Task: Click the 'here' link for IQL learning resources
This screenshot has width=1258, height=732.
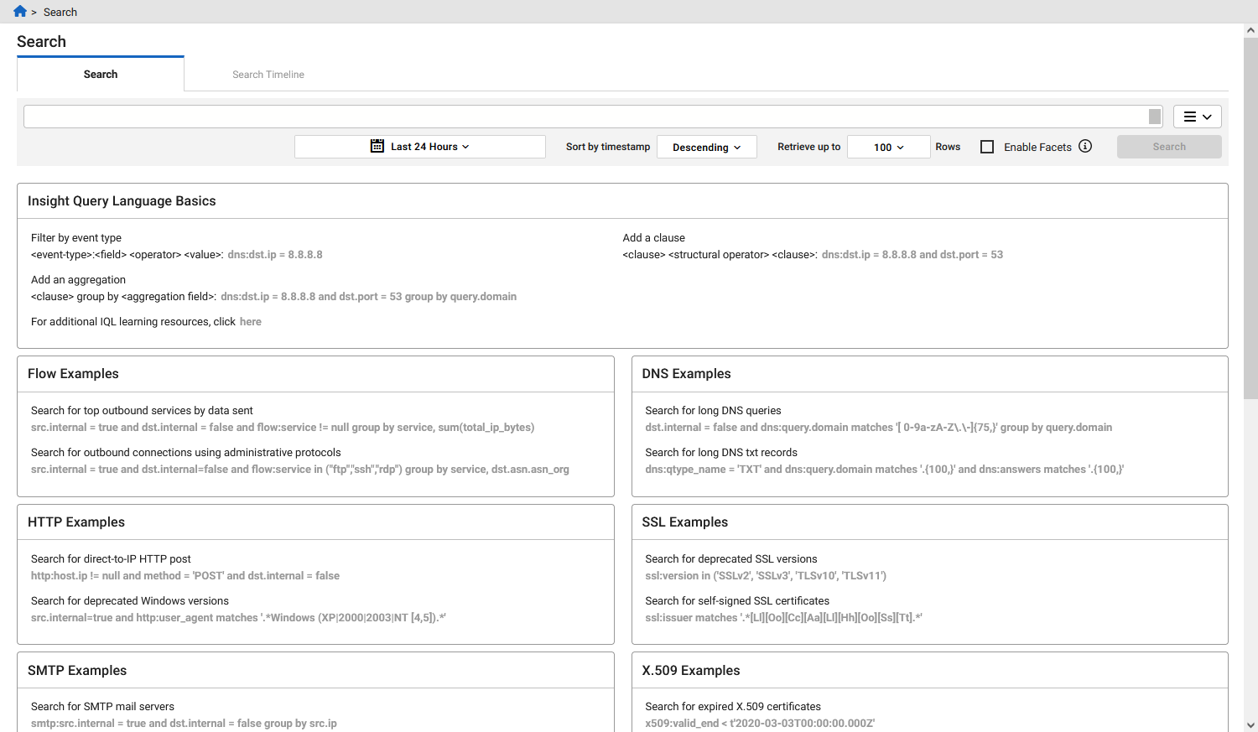Action: click(250, 321)
